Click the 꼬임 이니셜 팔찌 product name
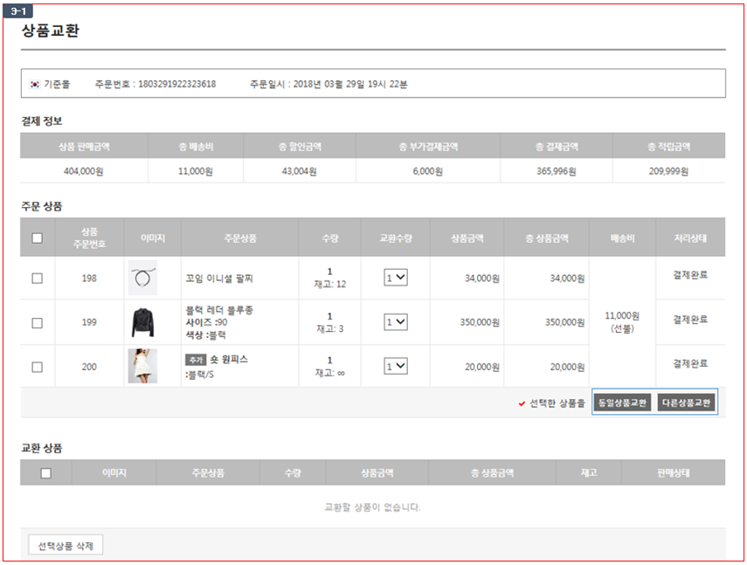The width and height of the screenshot is (747, 565). [219, 279]
